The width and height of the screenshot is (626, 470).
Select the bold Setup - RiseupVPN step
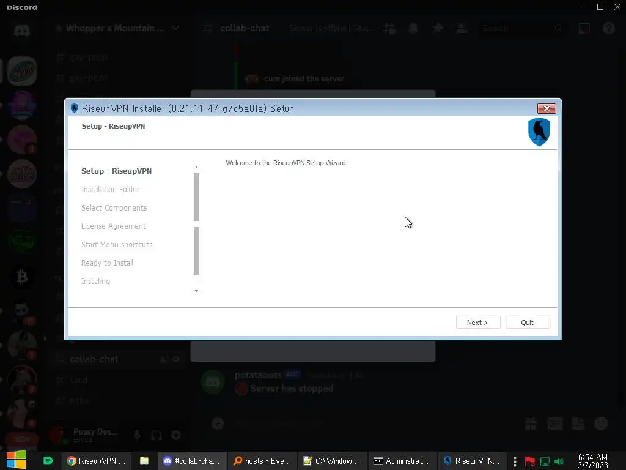pyautogui.click(x=116, y=171)
